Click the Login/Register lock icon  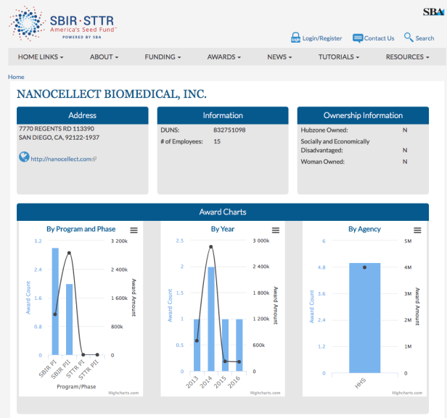point(295,38)
